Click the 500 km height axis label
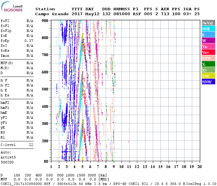 point(45,89)
